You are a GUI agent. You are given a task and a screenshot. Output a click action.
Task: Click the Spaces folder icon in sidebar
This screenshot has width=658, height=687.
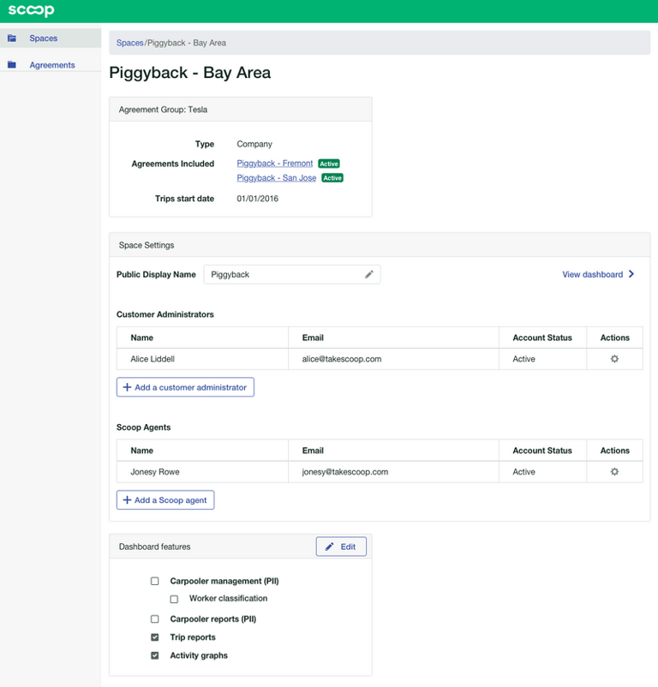coord(12,39)
